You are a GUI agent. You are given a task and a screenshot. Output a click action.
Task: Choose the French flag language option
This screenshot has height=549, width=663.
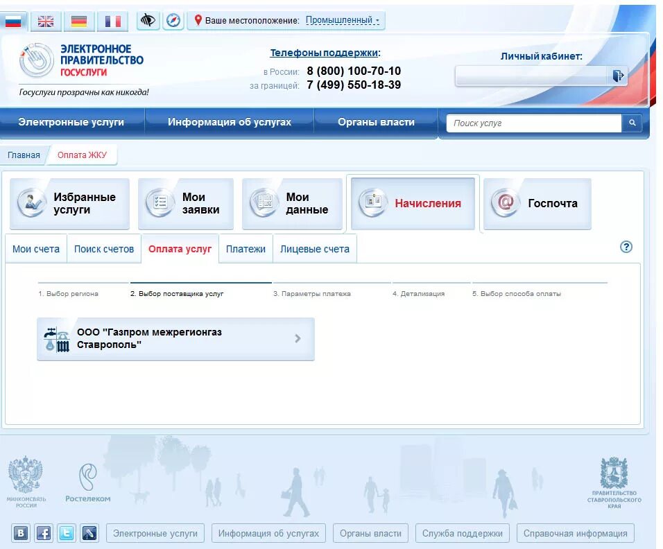[x=112, y=21]
